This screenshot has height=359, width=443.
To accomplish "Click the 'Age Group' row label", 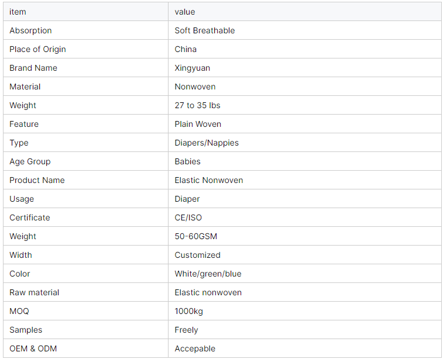I will click(x=30, y=161).
